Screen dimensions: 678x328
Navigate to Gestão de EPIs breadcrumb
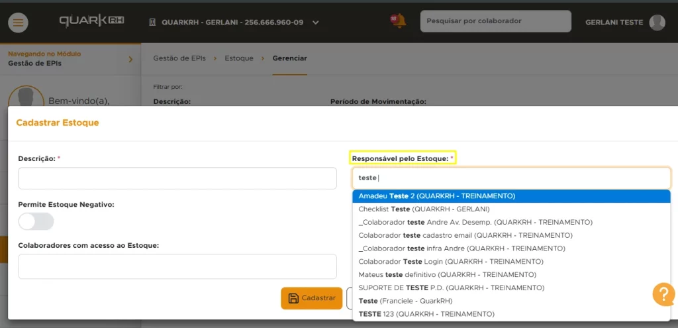click(x=179, y=58)
